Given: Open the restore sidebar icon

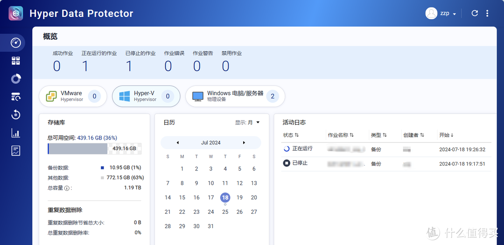Looking at the screenshot, I should tap(16, 114).
